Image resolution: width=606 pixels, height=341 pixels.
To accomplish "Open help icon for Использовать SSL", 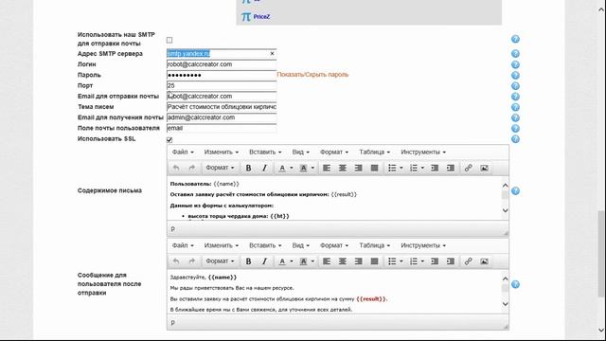I will point(515,139).
